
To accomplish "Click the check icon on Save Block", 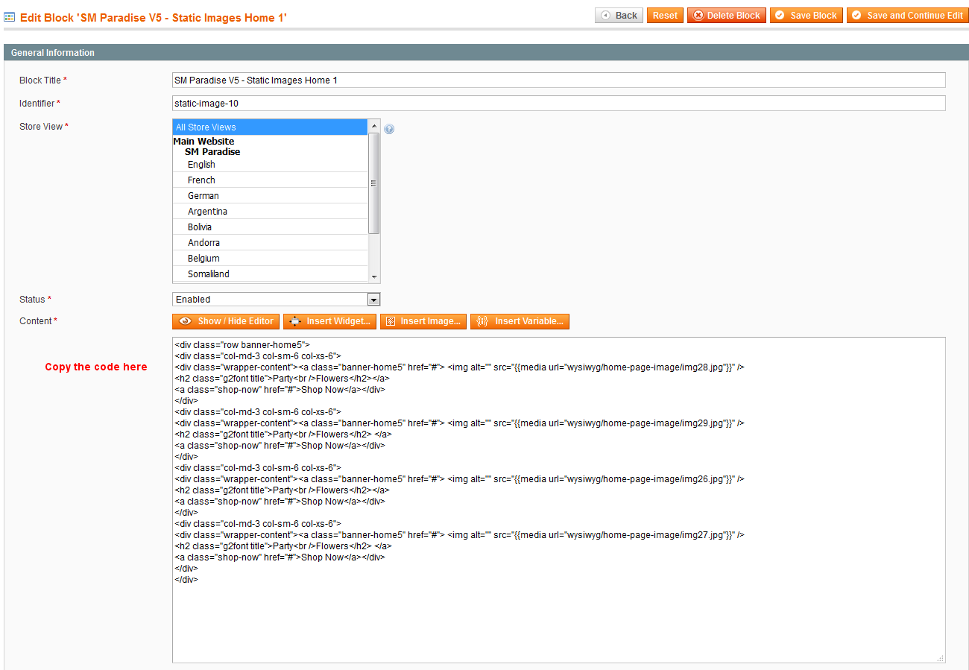I will (x=780, y=16).
